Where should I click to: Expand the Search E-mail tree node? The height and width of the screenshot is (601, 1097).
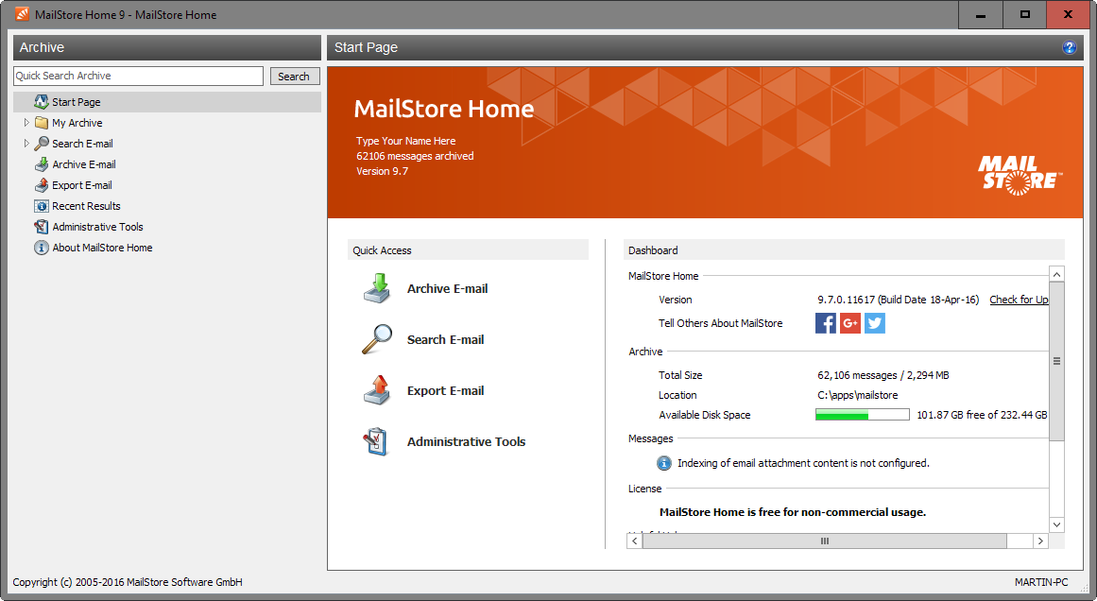[x=26, y=144]
